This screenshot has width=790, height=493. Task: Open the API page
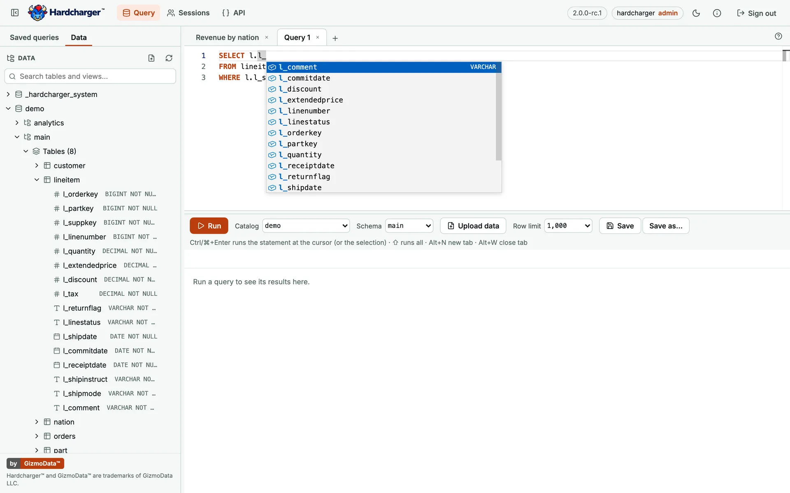coord(233,13)
